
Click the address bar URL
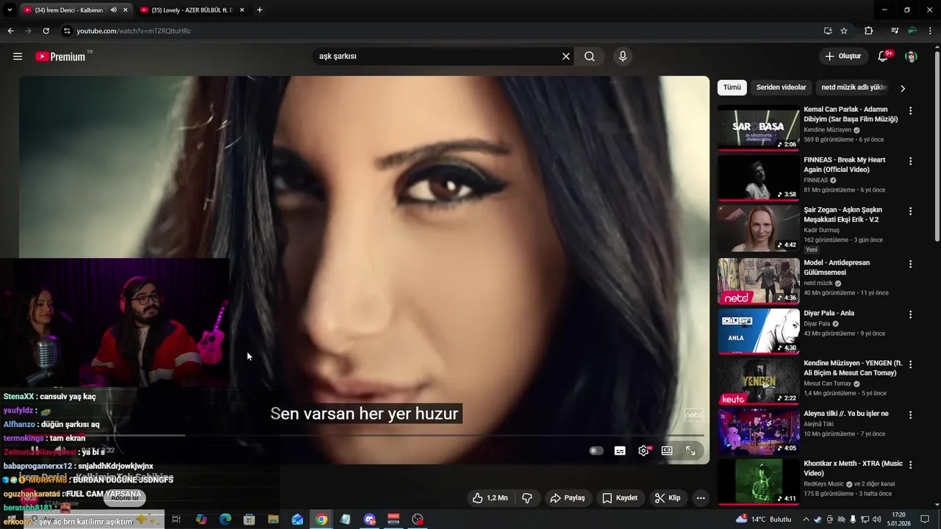click(134, 31)
